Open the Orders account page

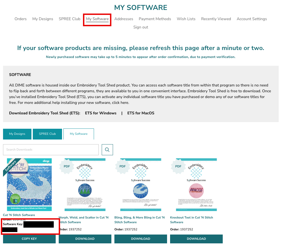20,19
